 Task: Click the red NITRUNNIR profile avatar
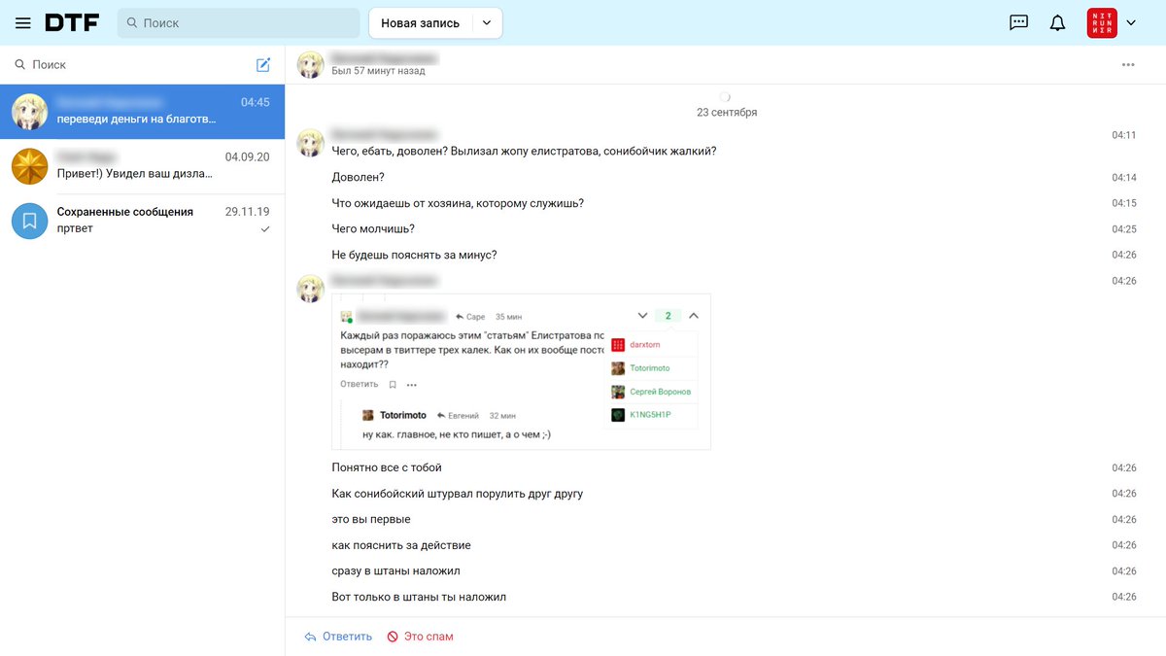click(1102, 22)
